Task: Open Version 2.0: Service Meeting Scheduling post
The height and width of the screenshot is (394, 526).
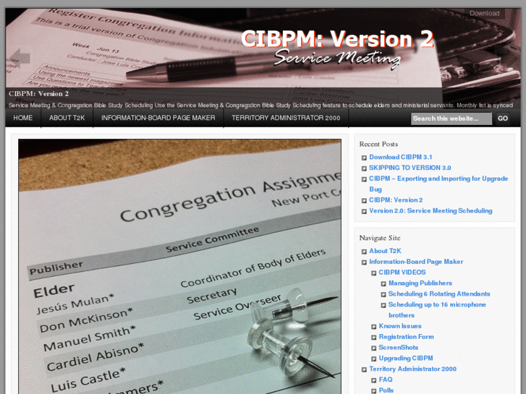Action: tap(430, 210)
